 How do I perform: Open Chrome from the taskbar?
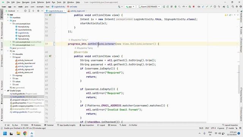click(x=25, y=133)
